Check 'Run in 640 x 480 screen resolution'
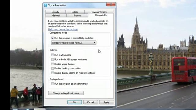This screenshot has height=110, width=196. tap(52, 60)
